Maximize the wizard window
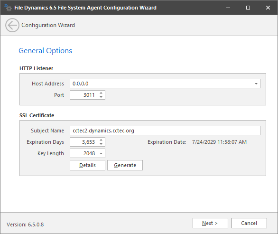This screenshot has width=278, height=234. pyautogui.click(x=248, y=8)
